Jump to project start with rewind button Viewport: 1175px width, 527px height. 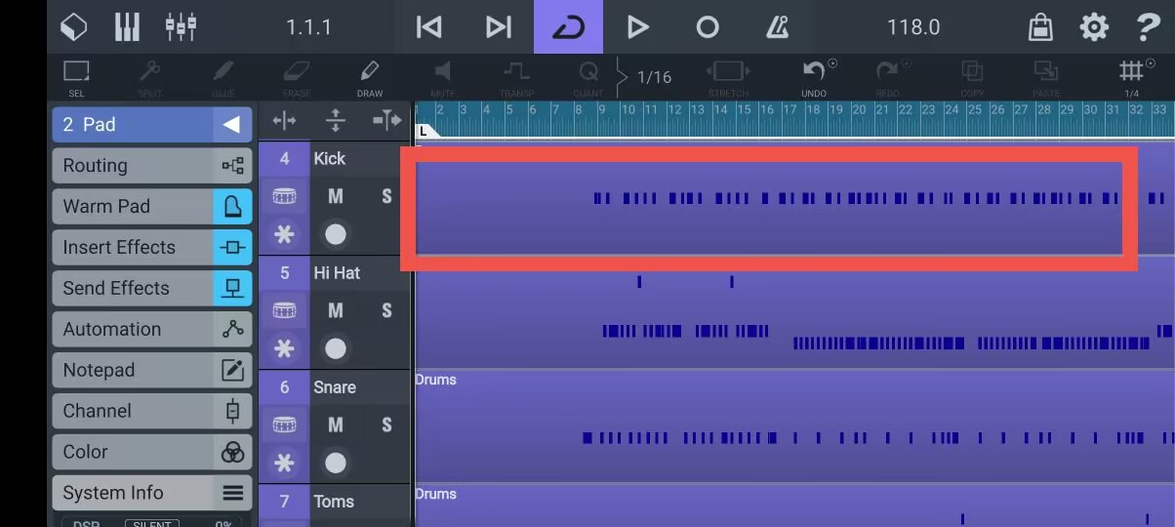[428, 27]
